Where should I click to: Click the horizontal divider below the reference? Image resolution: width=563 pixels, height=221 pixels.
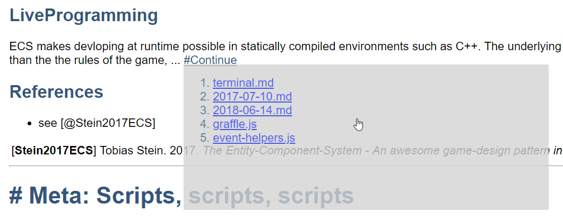[96, 166]
